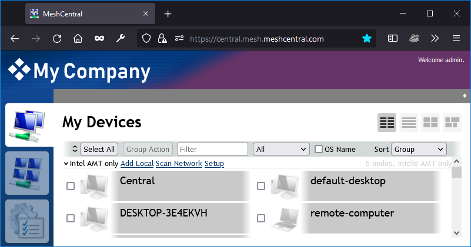Click the wrench developer tools icon
This screenshot has height=247, width=471.
(x=121, y=38)
